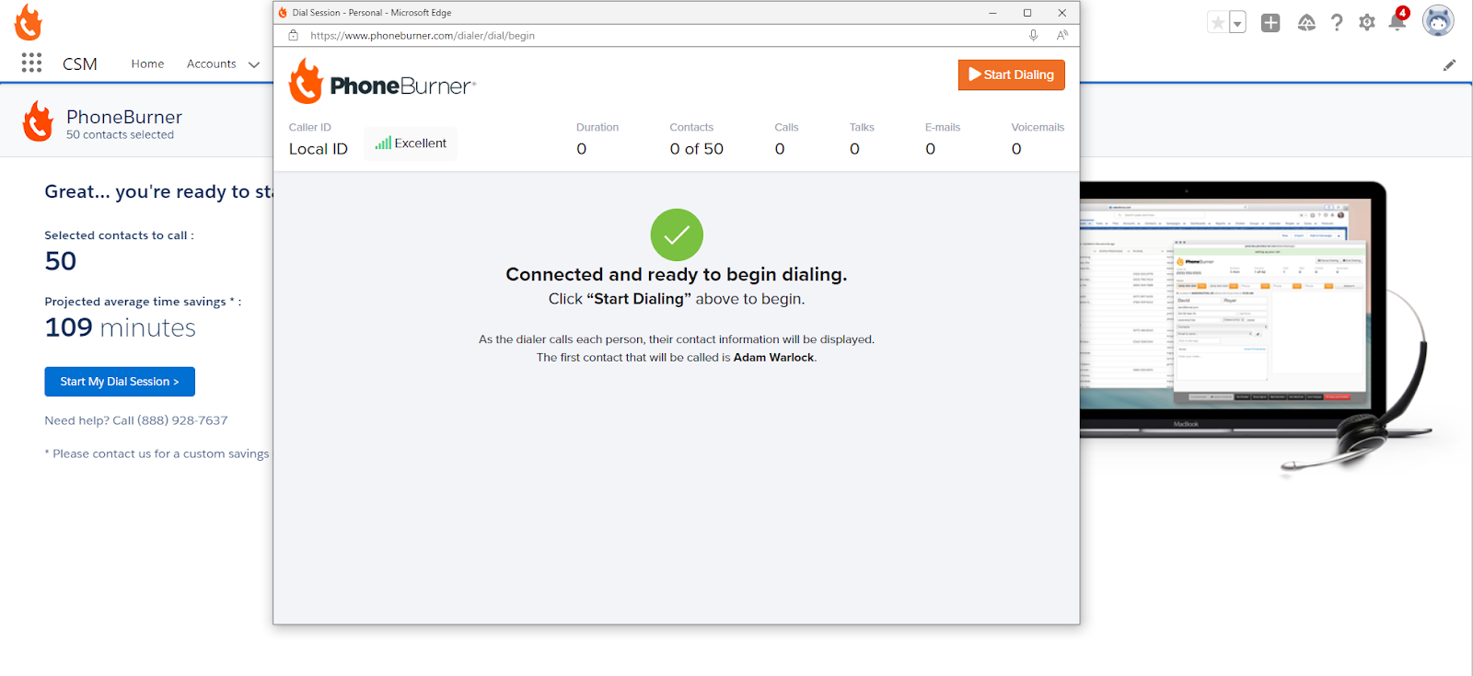Click the selected contacts count of 50
This screenshot has height=676, width=1473.
pos(61,261)
